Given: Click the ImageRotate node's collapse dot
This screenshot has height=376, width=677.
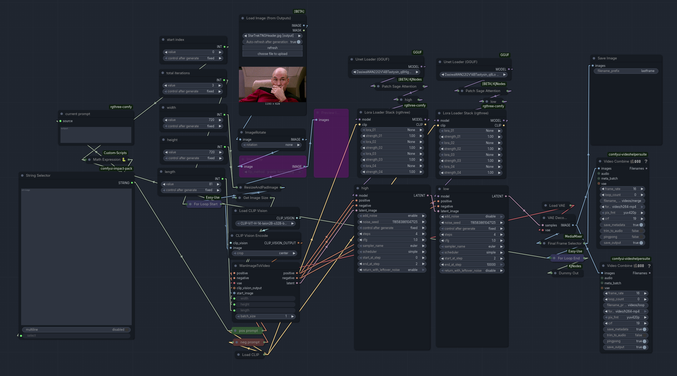Looking at the screenshot, I should 241,133.
